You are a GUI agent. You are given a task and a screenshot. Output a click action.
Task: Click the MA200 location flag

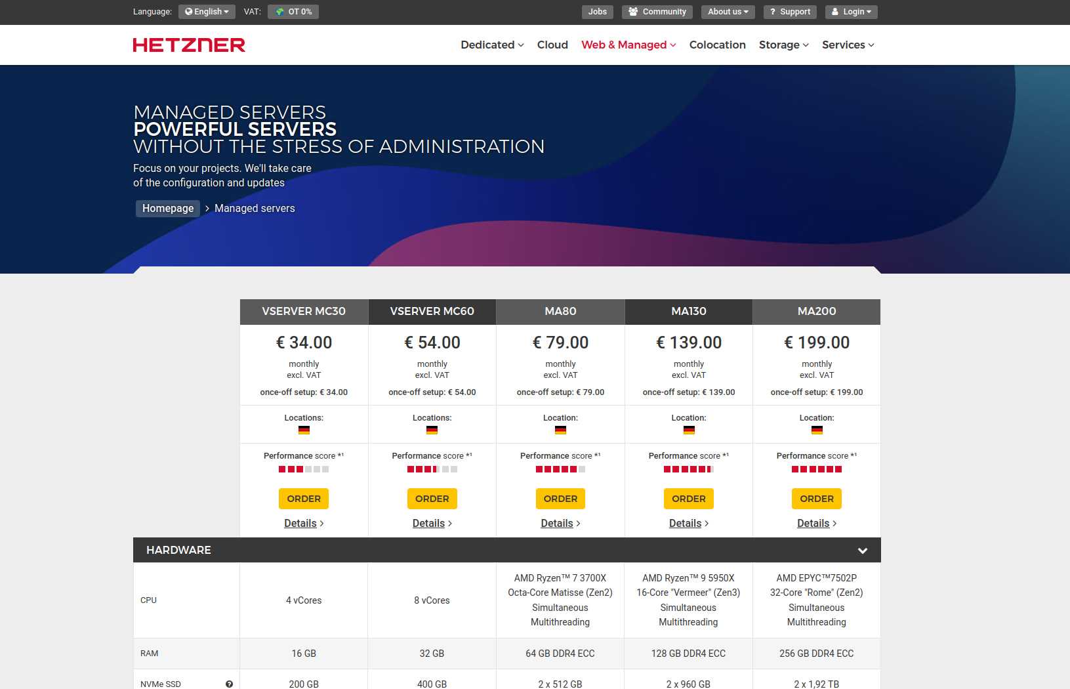817,430
